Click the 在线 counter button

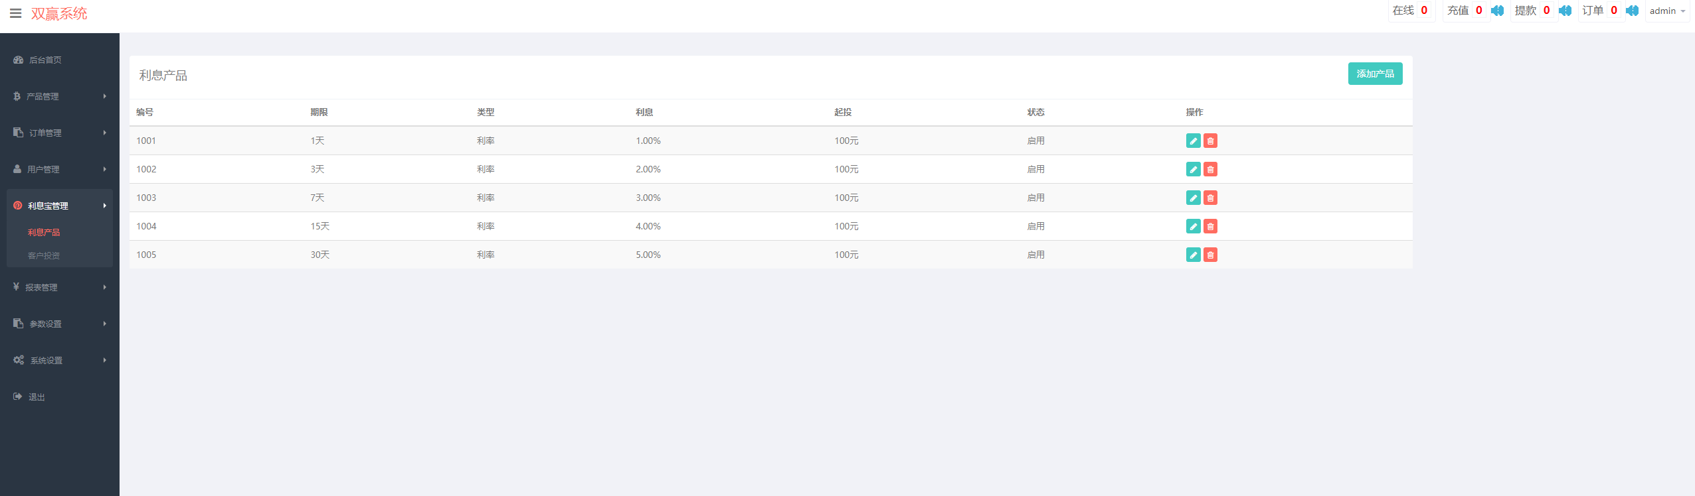point(1411,11)
